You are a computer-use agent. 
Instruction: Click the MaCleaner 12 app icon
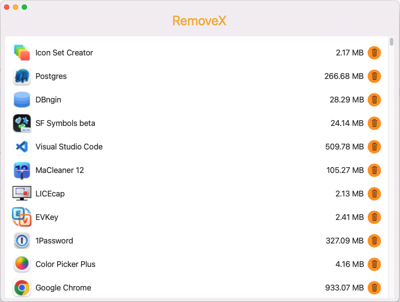(x=22, y=170)
